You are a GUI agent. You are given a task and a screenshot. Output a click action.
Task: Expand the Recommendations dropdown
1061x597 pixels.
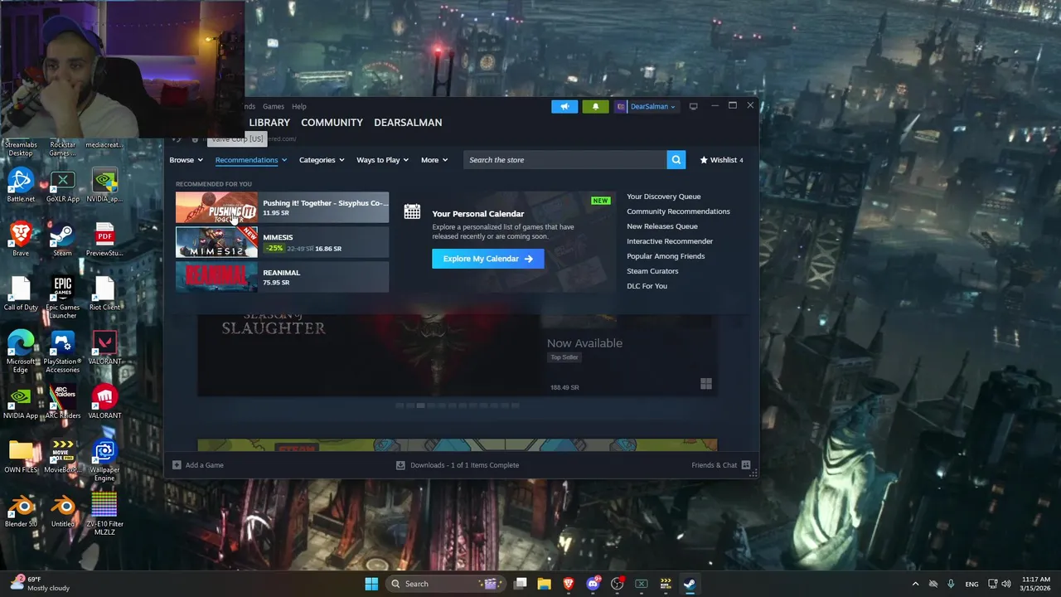click(x=250, y=160)
